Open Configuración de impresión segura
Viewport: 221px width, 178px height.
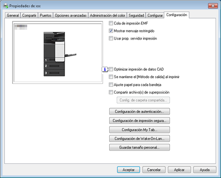coord(139,121)
